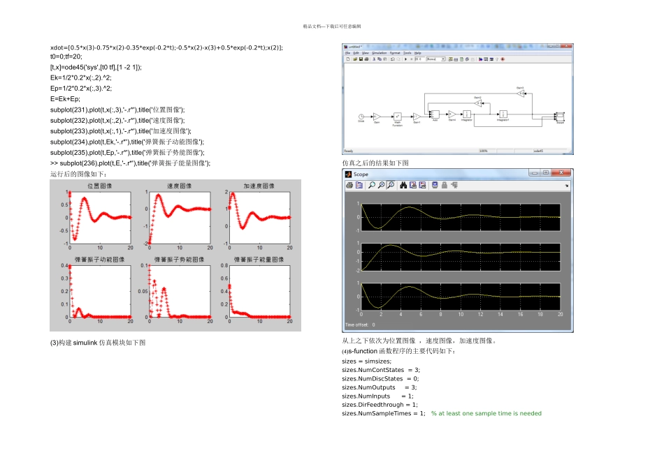Toggle floating scope icon
664x469 pixels.
click(435, 185)
